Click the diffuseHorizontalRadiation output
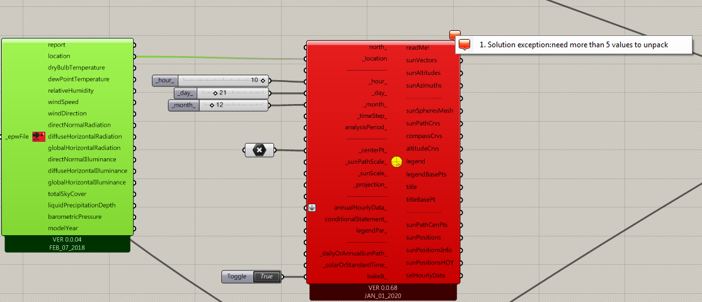This screenshot has width=702, height=302. [x=84, y=137]
